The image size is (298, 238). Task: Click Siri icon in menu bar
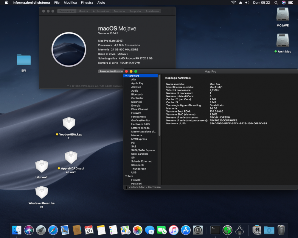pos(284,2)
